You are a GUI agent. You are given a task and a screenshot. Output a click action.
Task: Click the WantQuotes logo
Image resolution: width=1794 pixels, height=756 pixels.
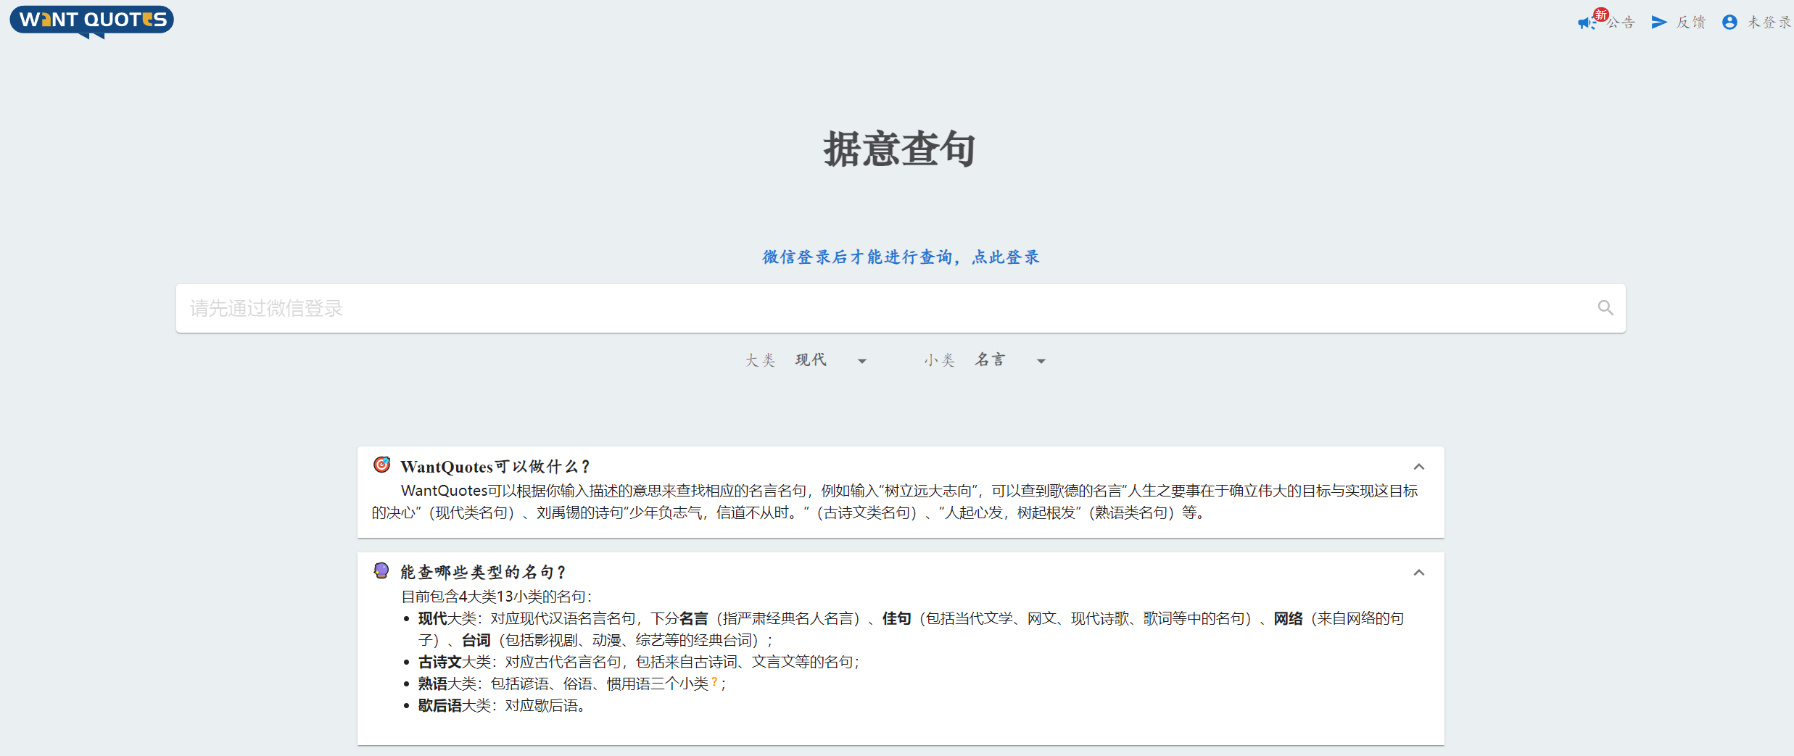(91, 20)
